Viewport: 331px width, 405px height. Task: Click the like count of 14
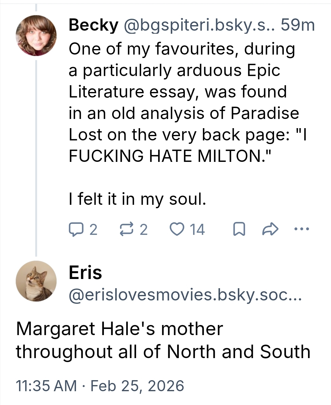[197, 230]
